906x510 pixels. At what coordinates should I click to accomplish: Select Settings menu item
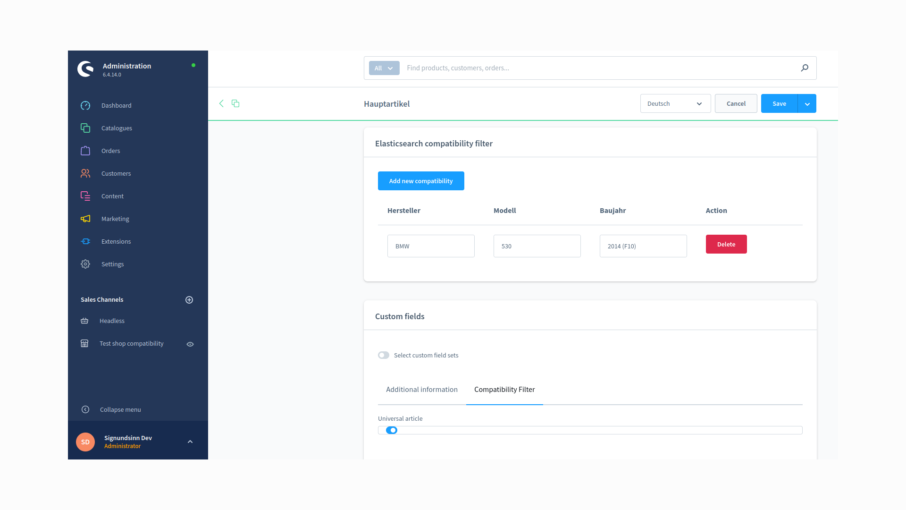112,264
